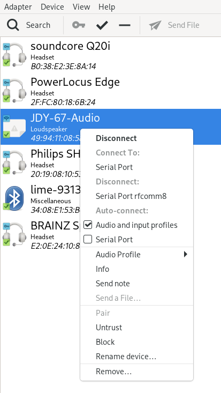Select Untrust in context menu

109,328
